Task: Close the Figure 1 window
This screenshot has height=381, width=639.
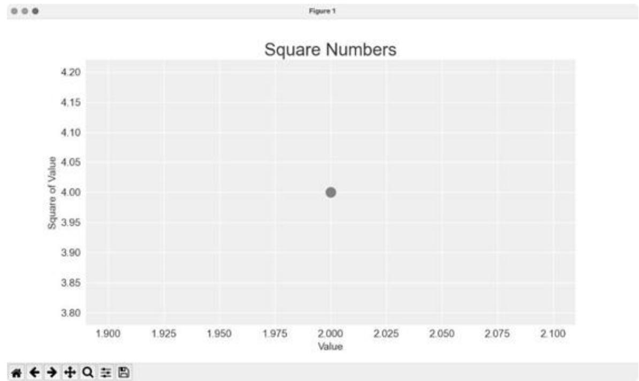Action: point(14,11)
